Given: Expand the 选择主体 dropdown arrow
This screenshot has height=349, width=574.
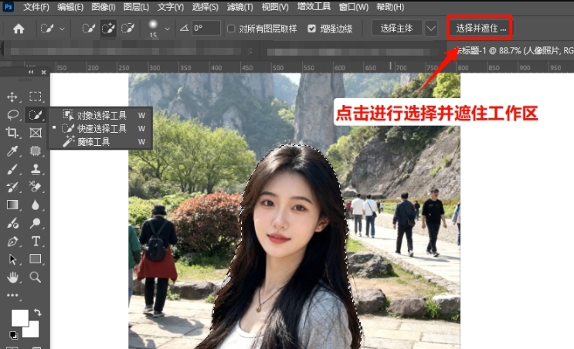Looking at the screenshot, I should coord(431,28).
